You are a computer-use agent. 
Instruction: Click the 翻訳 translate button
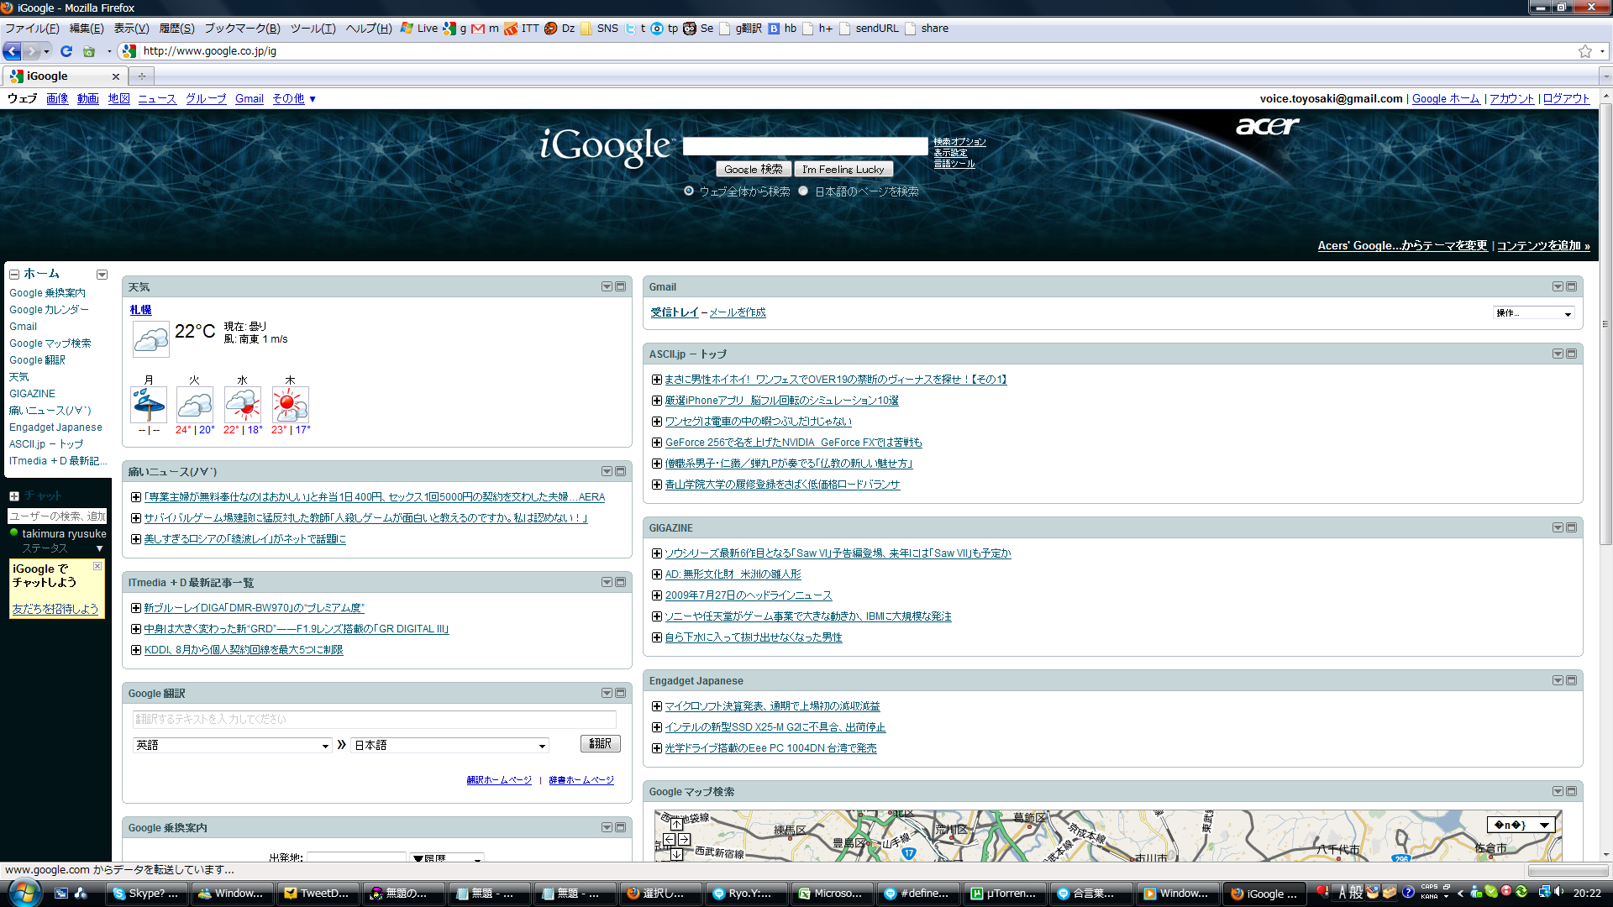(600, 743)
